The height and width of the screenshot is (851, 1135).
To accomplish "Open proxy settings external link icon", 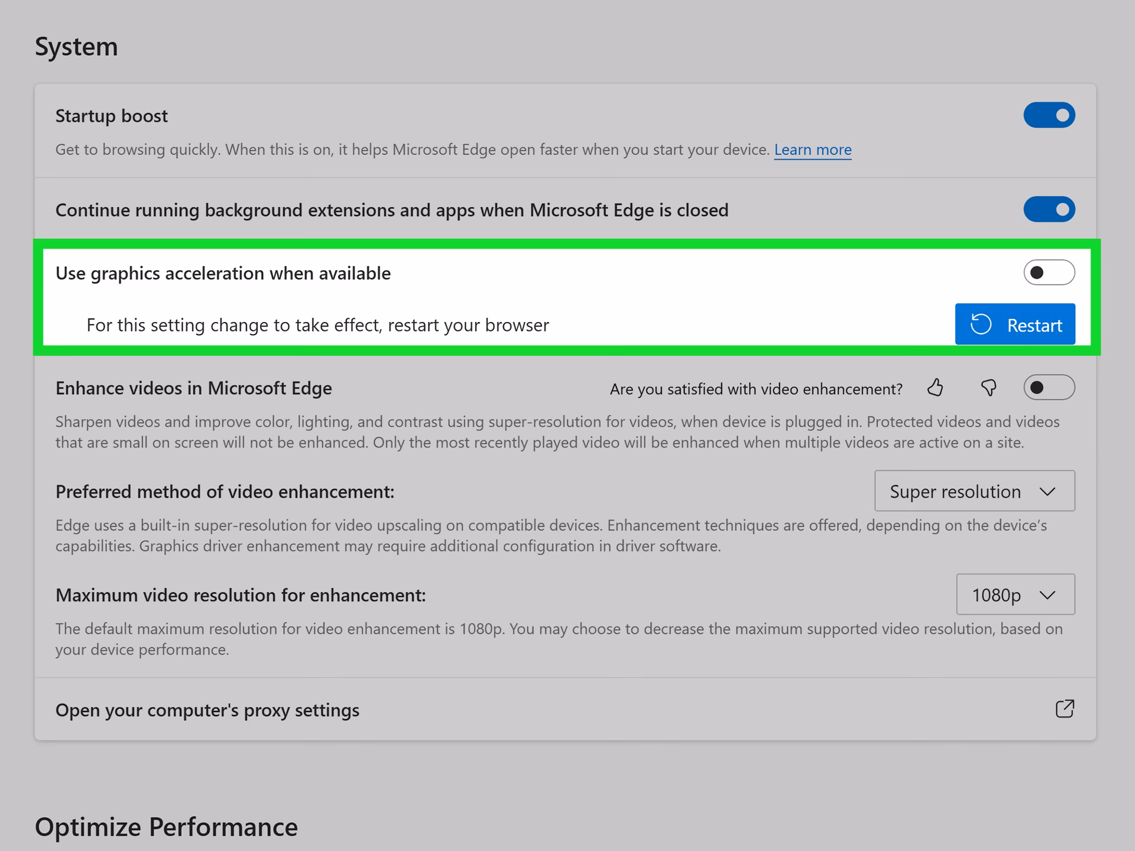I will click(1065, 709).
